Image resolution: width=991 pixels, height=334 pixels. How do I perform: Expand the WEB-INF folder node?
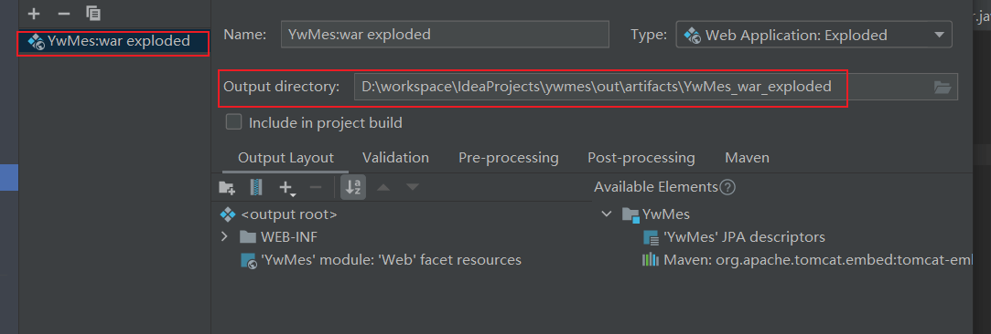(x=224, y=237)
